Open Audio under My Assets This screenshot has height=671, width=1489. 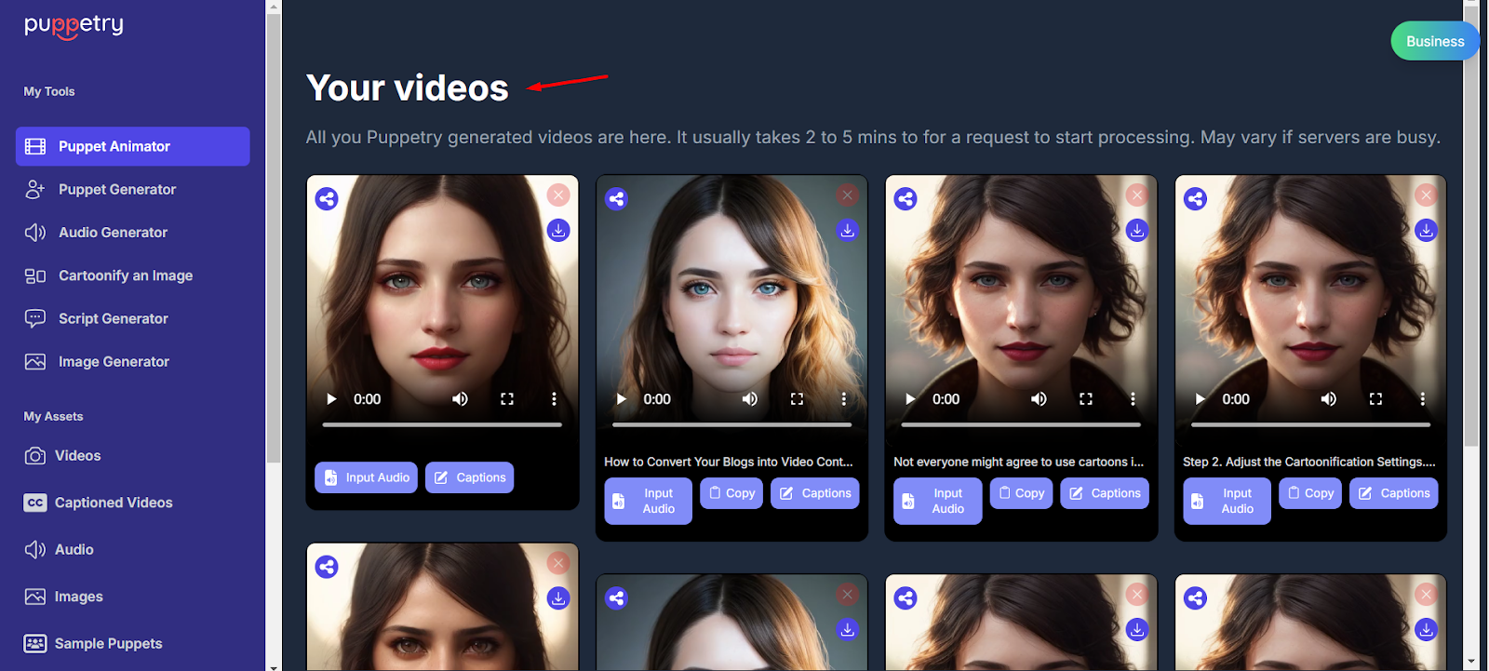pos(74,549)
